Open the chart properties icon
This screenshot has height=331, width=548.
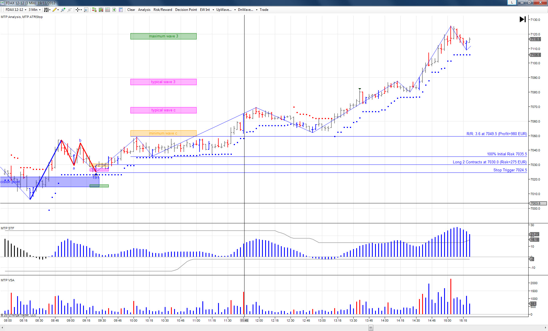(121, 10)
